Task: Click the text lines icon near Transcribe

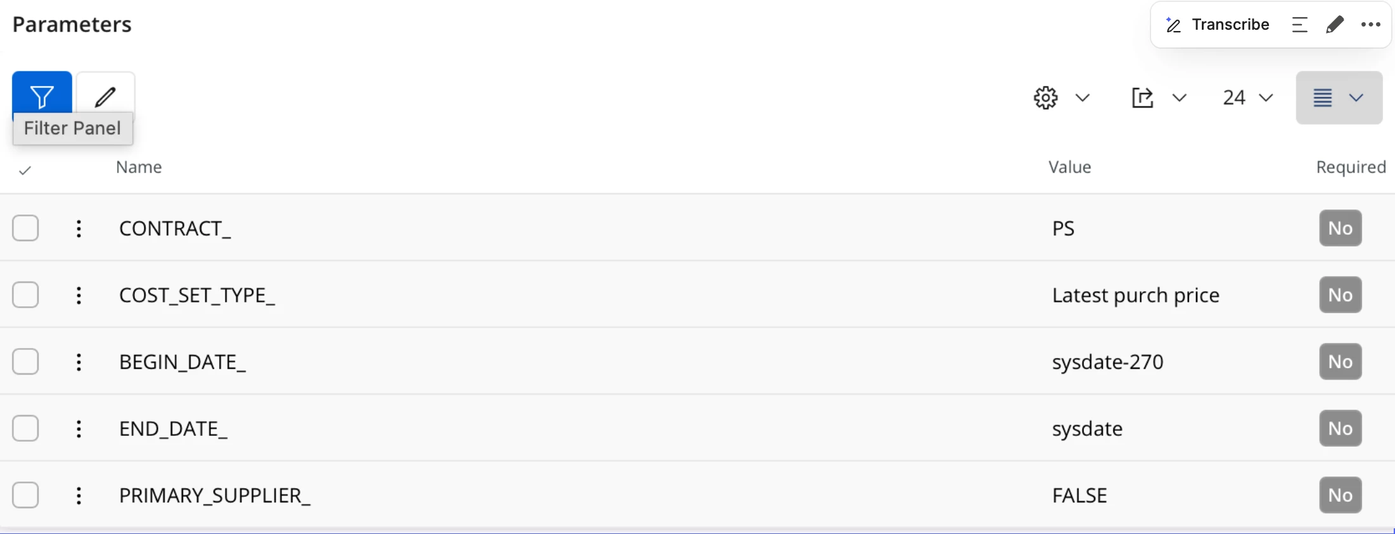Action: click(1299, 25)
